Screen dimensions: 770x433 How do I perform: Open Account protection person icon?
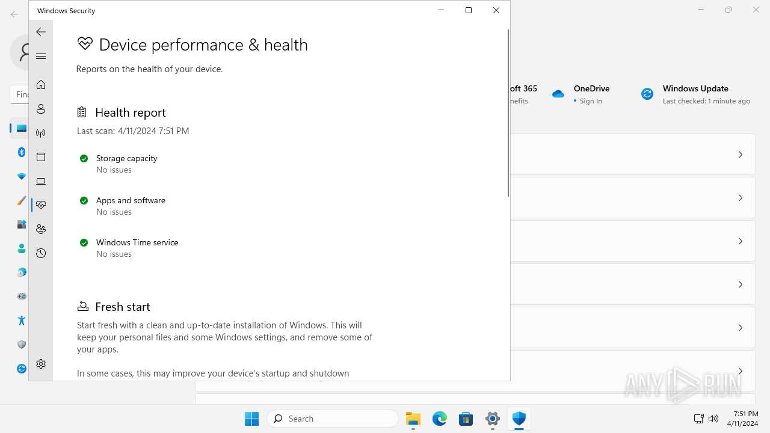pyautogui.click(x=41, y=109)
